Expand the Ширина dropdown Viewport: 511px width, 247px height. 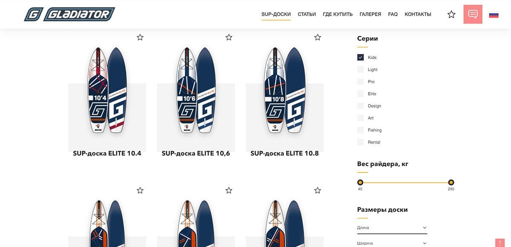(x=392, y=243)
